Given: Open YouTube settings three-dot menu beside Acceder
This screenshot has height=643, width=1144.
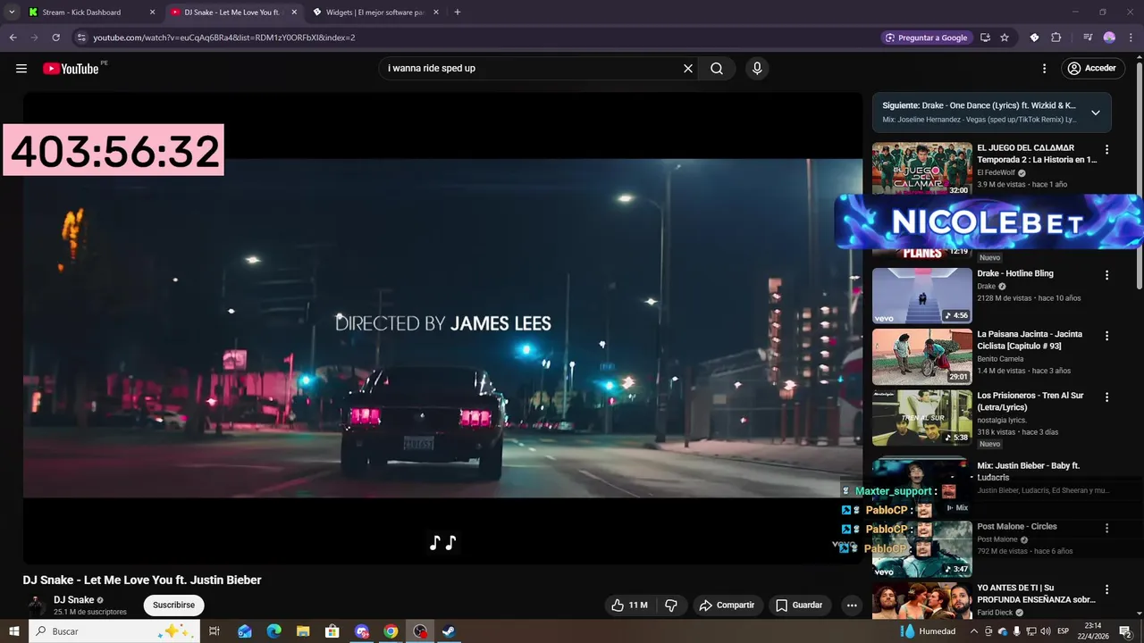Looking at the screenshot, I should (x=1044, y=69).
